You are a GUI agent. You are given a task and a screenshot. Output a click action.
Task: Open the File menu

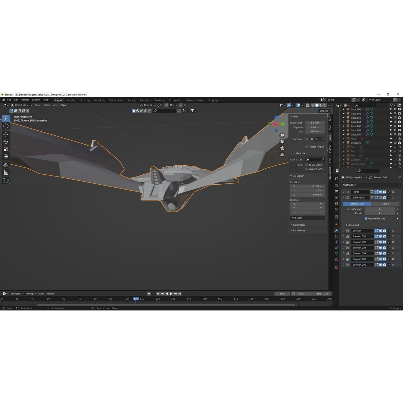(9, 100)
